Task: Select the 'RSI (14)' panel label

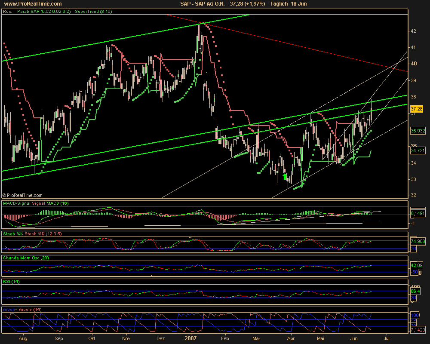Action: click(x=11, y=282)
